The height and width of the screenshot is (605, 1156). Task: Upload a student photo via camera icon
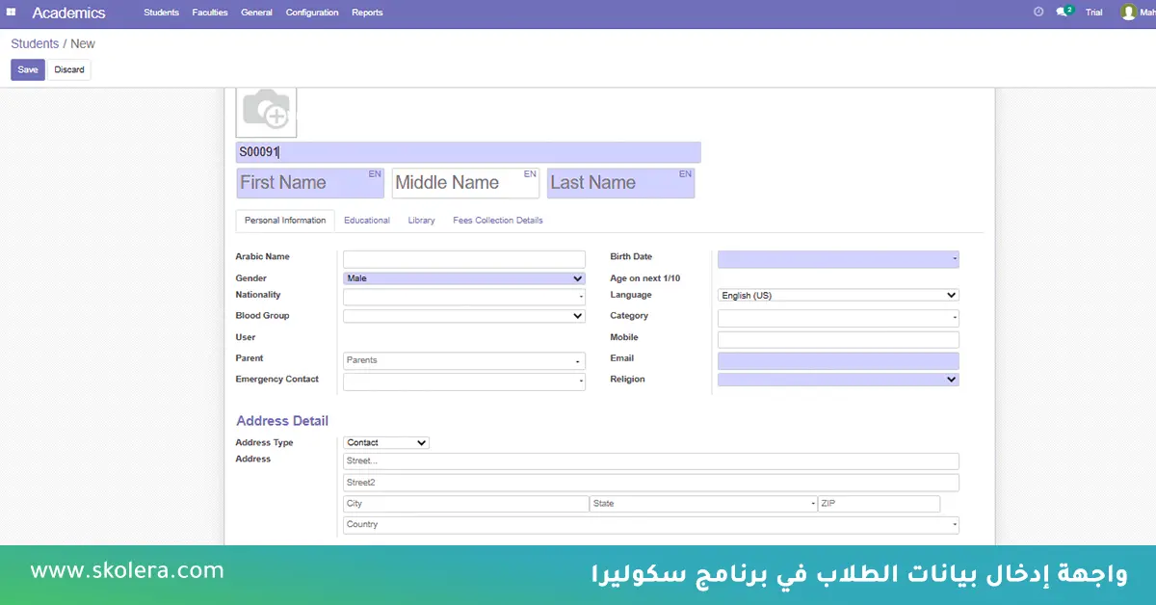pos(266,111)
